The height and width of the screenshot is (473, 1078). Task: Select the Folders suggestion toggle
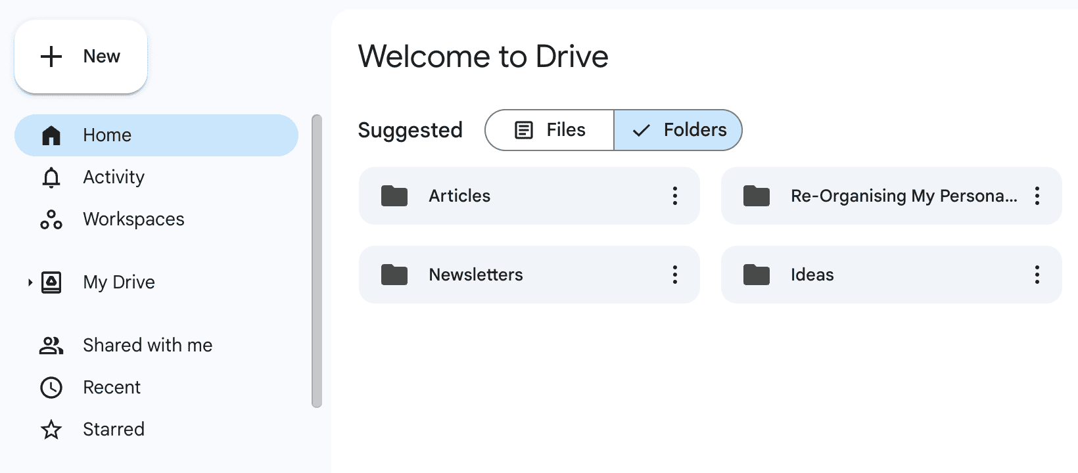(x=678, y=130)
